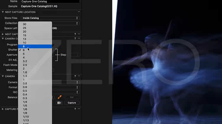Click the Name field Capture One Catalog

coord(50,1)
